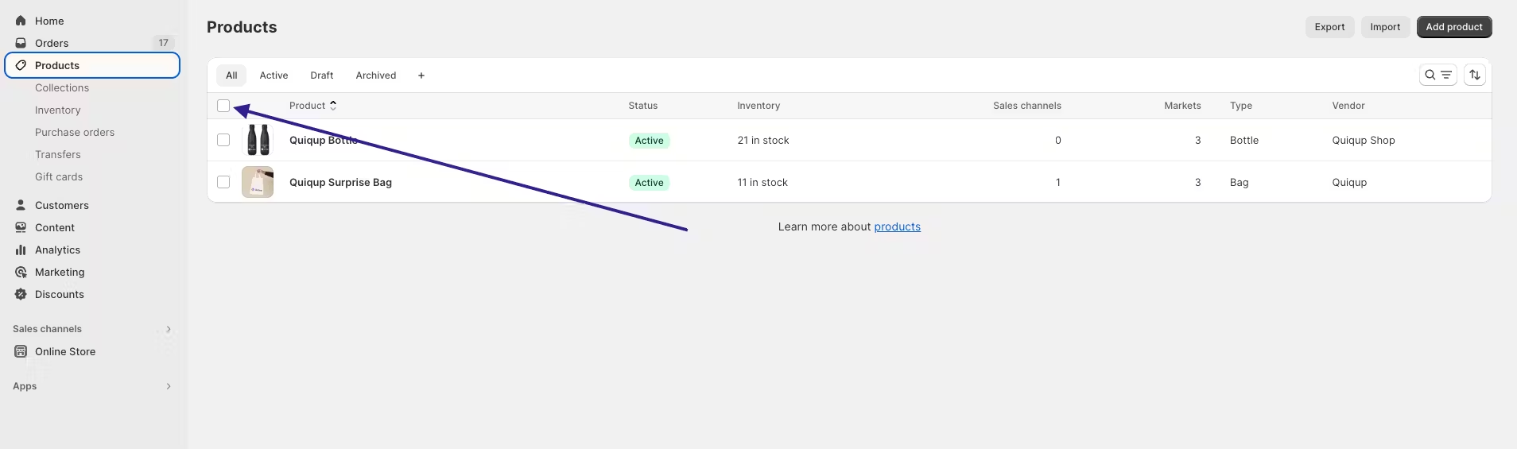
Task: Click the Add product button
Action: click(1454, 27)
